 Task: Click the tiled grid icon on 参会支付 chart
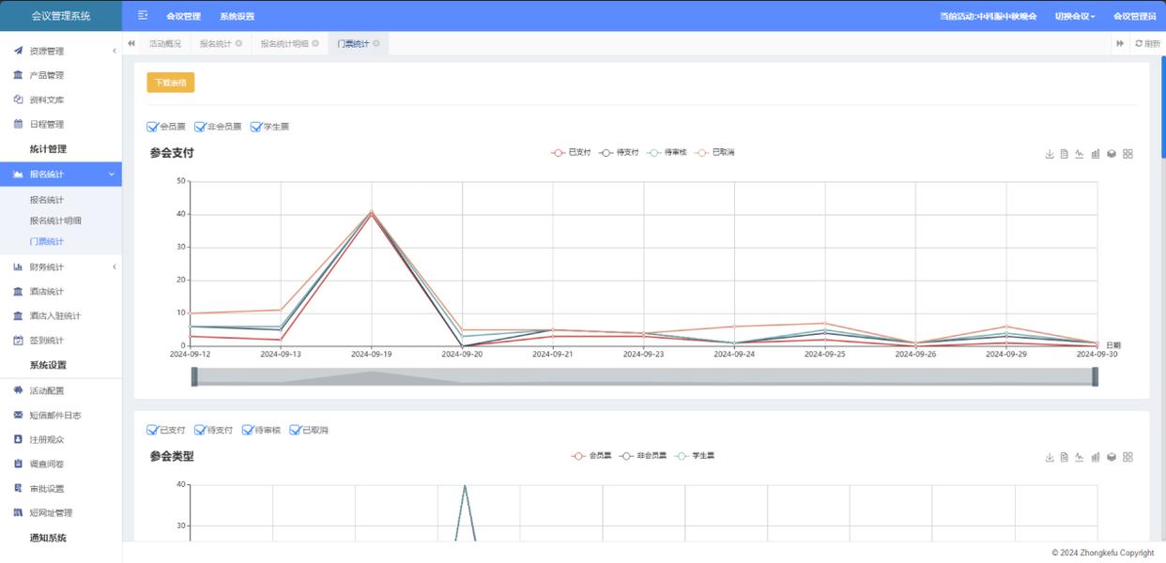[1128, 154]
